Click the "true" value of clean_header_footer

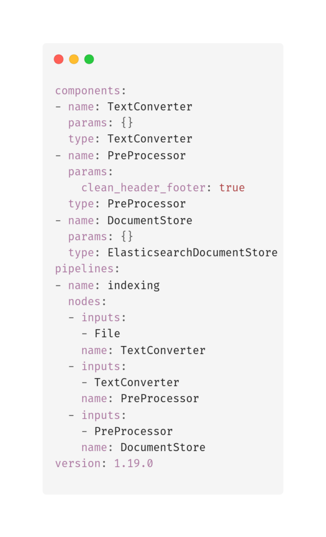tap(232, 188)
